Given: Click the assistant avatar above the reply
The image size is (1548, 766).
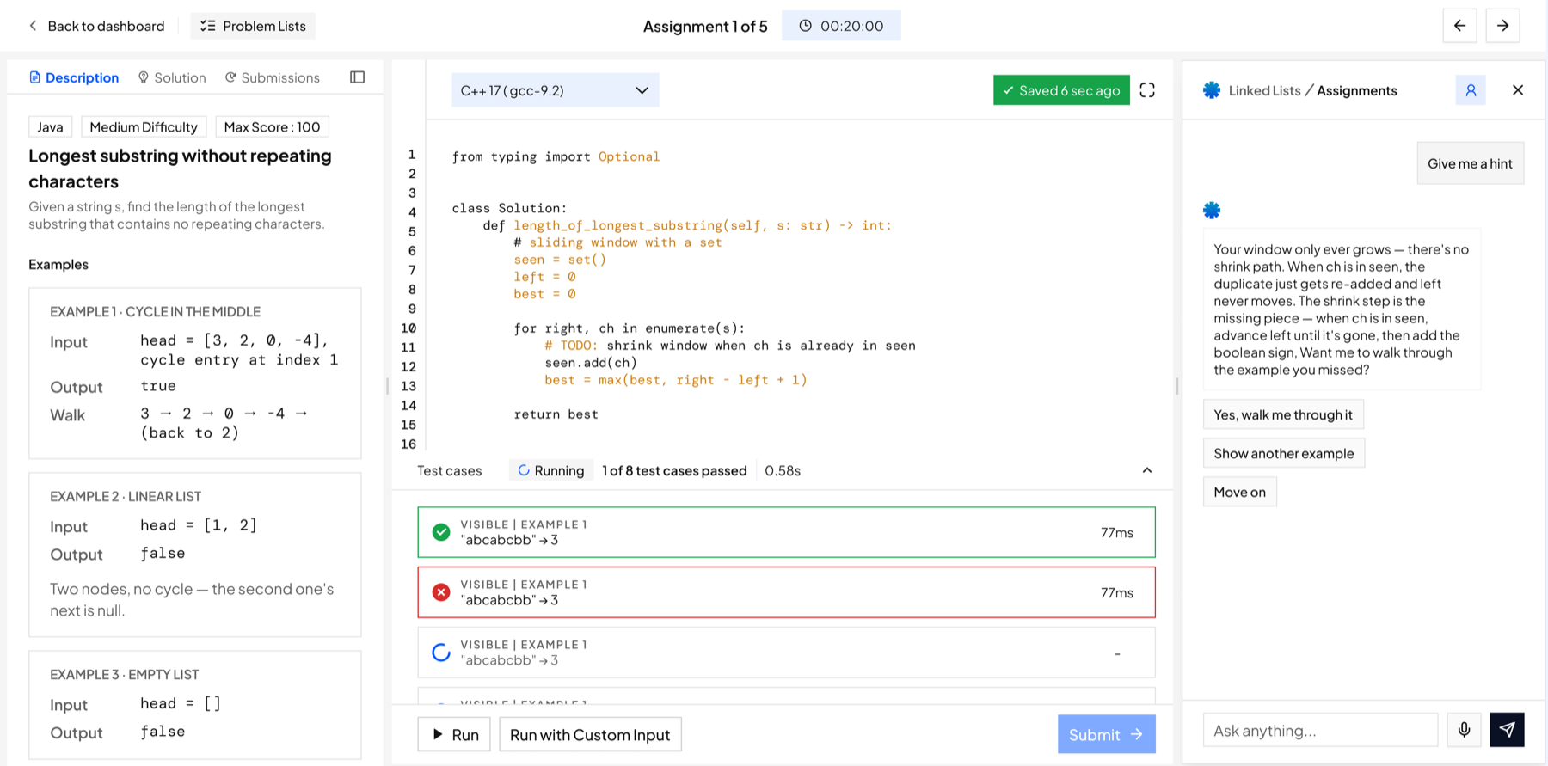Looking at the screenshot, I should pos(1212,210).
